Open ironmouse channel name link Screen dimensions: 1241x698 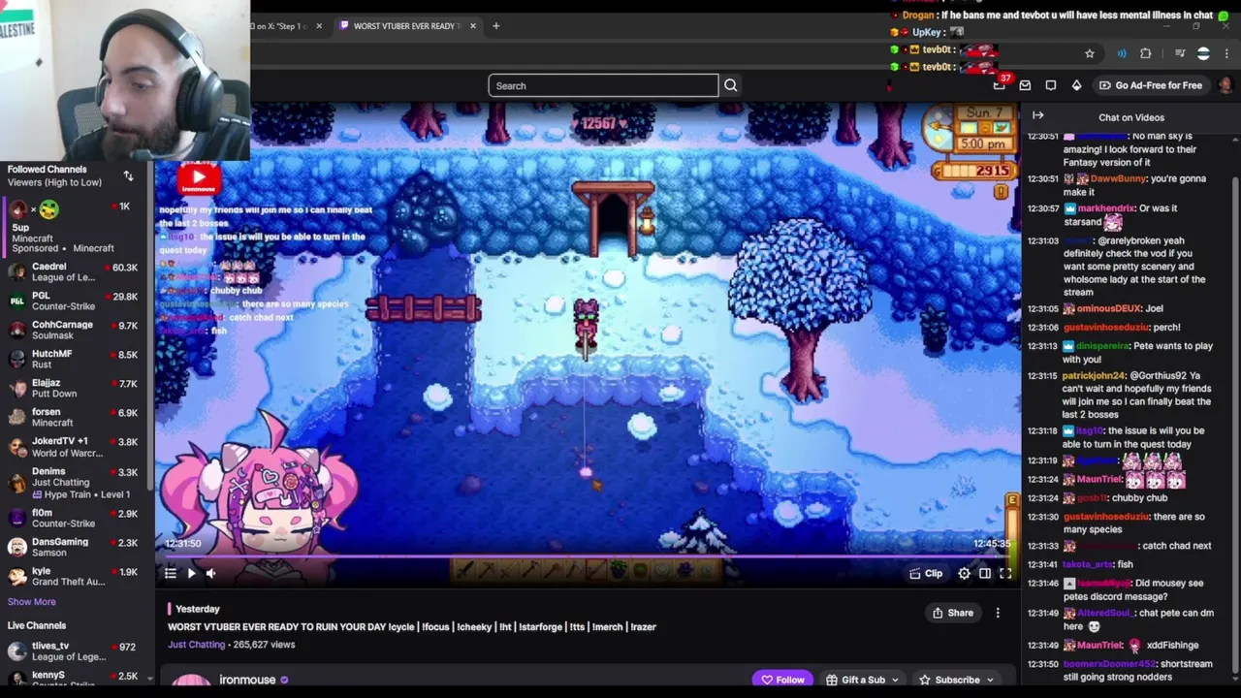pos(247,680)
